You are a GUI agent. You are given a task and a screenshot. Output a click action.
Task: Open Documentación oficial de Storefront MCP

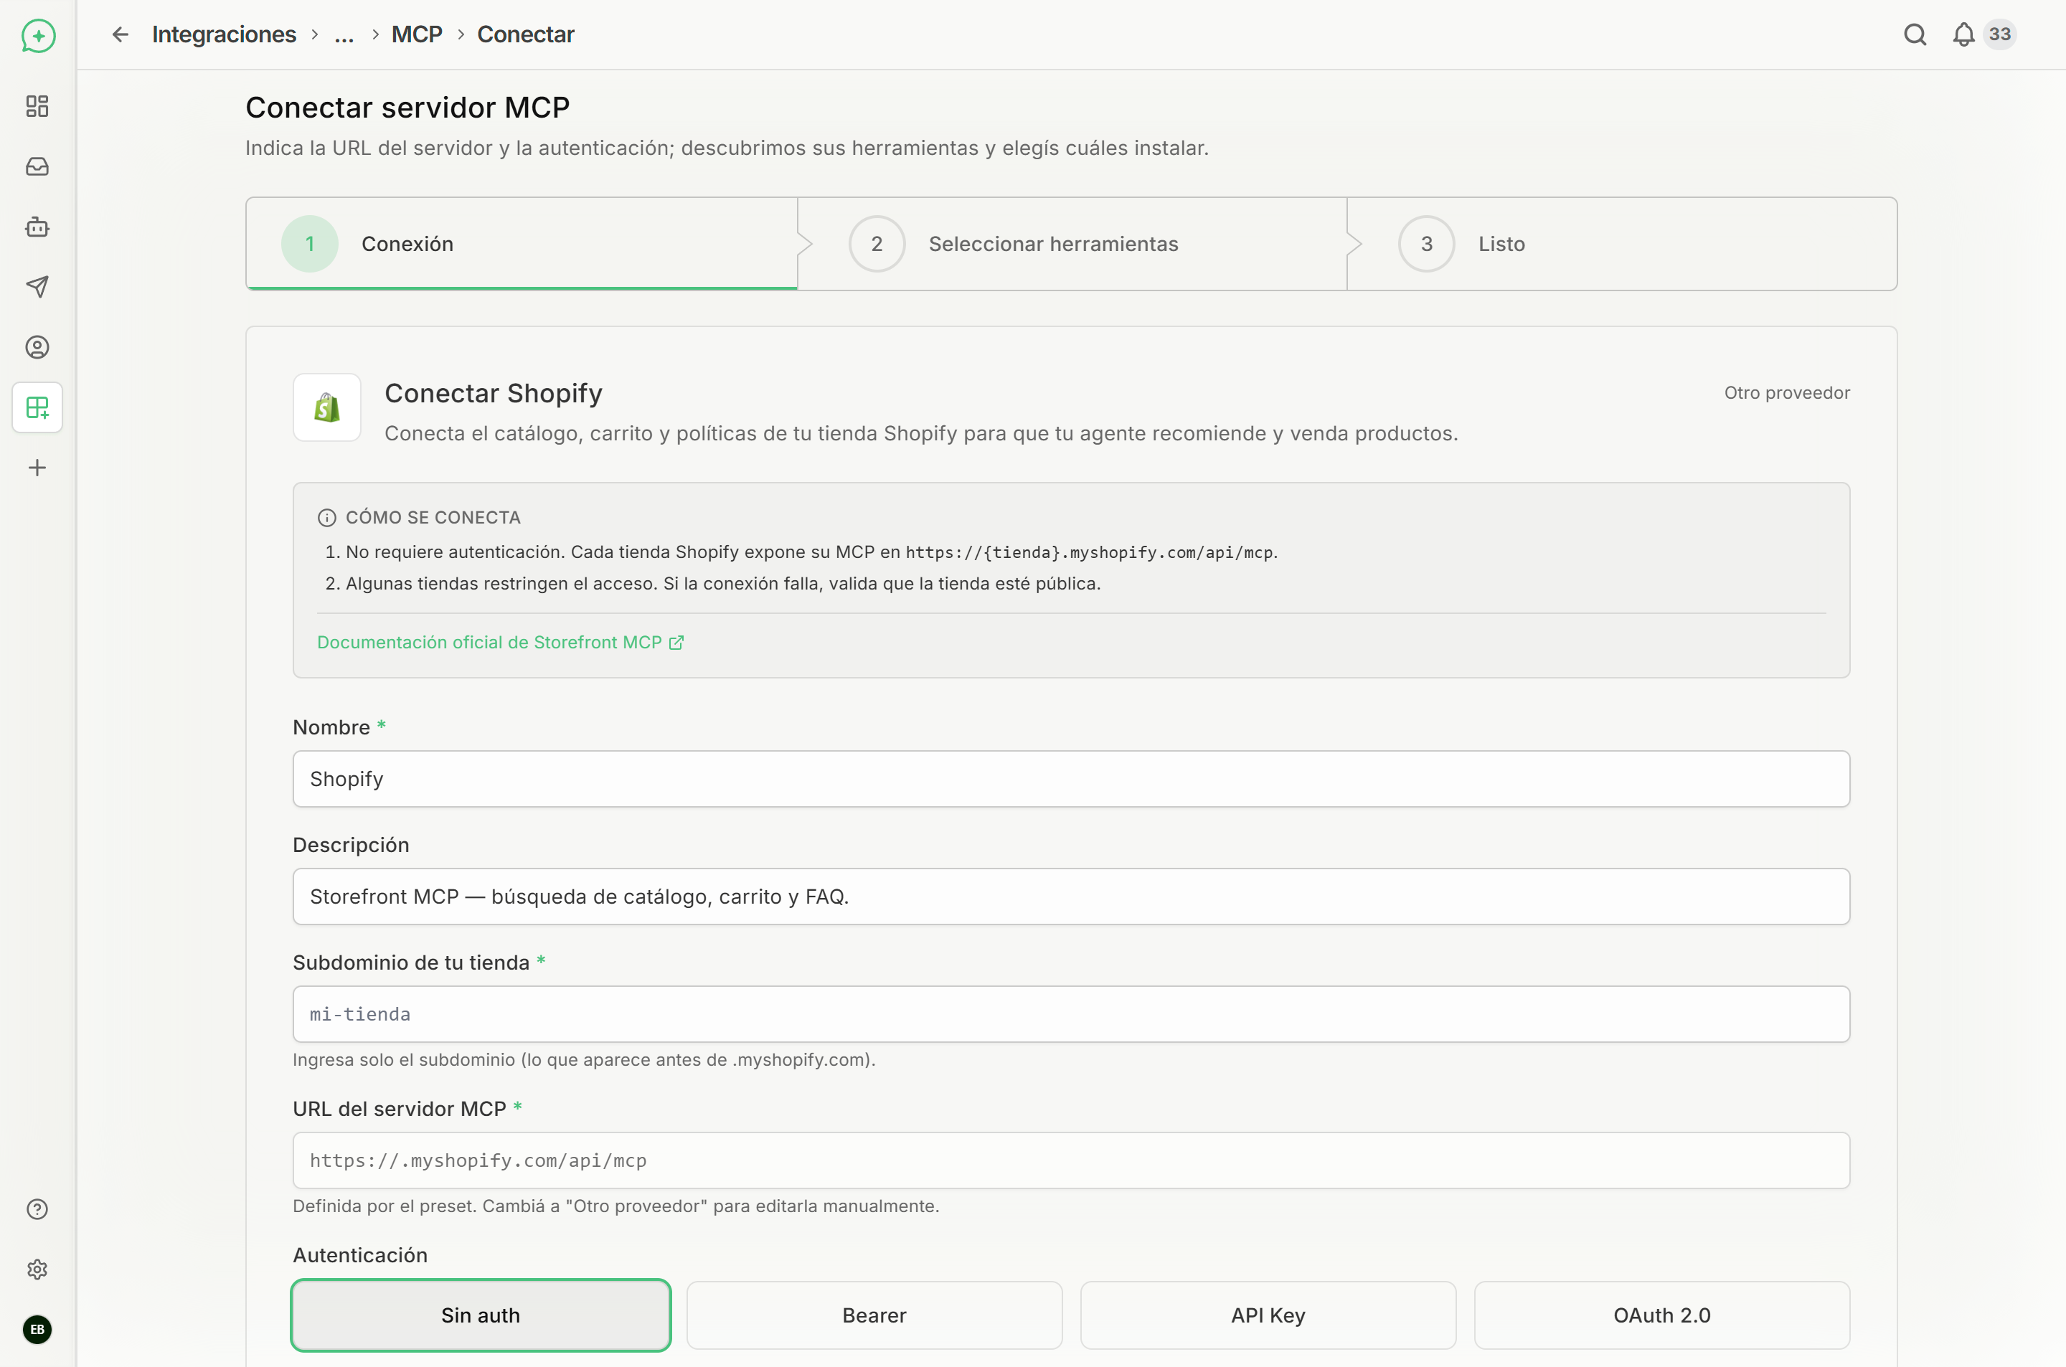tap(501, 643)
